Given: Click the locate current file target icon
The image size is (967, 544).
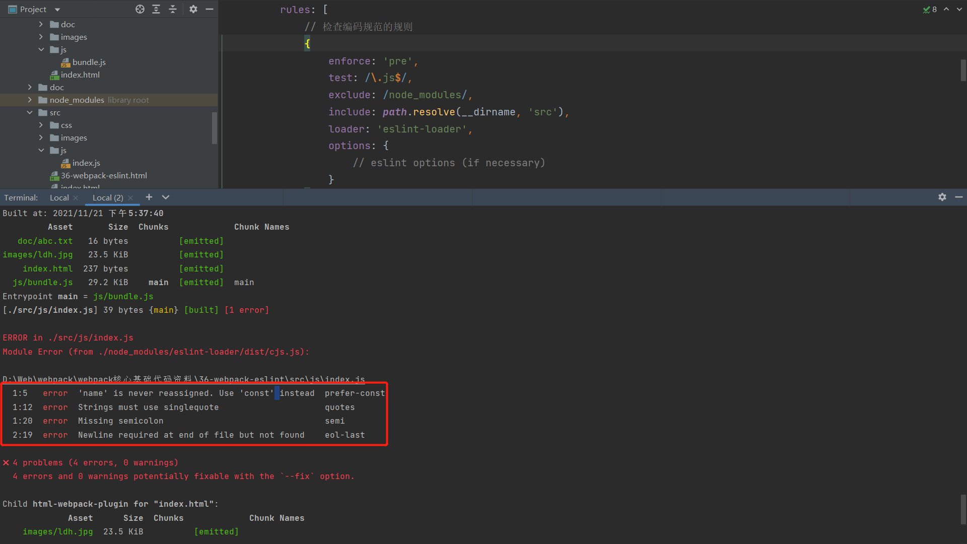Looking at the screenshot, I should click(x=140, y=9).
